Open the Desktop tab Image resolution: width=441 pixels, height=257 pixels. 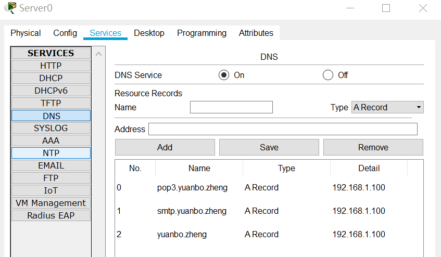point(149,33)
